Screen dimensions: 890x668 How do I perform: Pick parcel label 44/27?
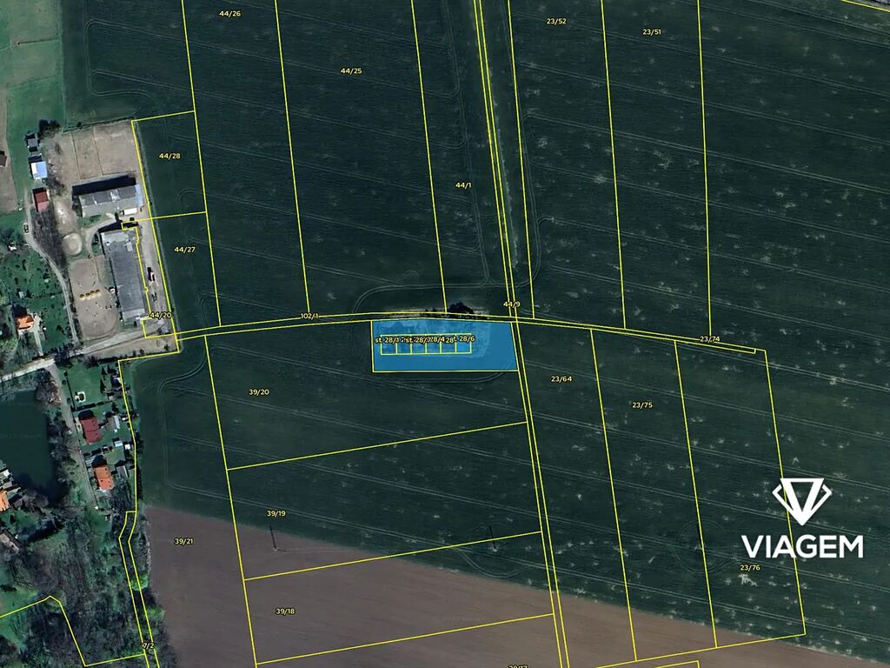[184, 250]
